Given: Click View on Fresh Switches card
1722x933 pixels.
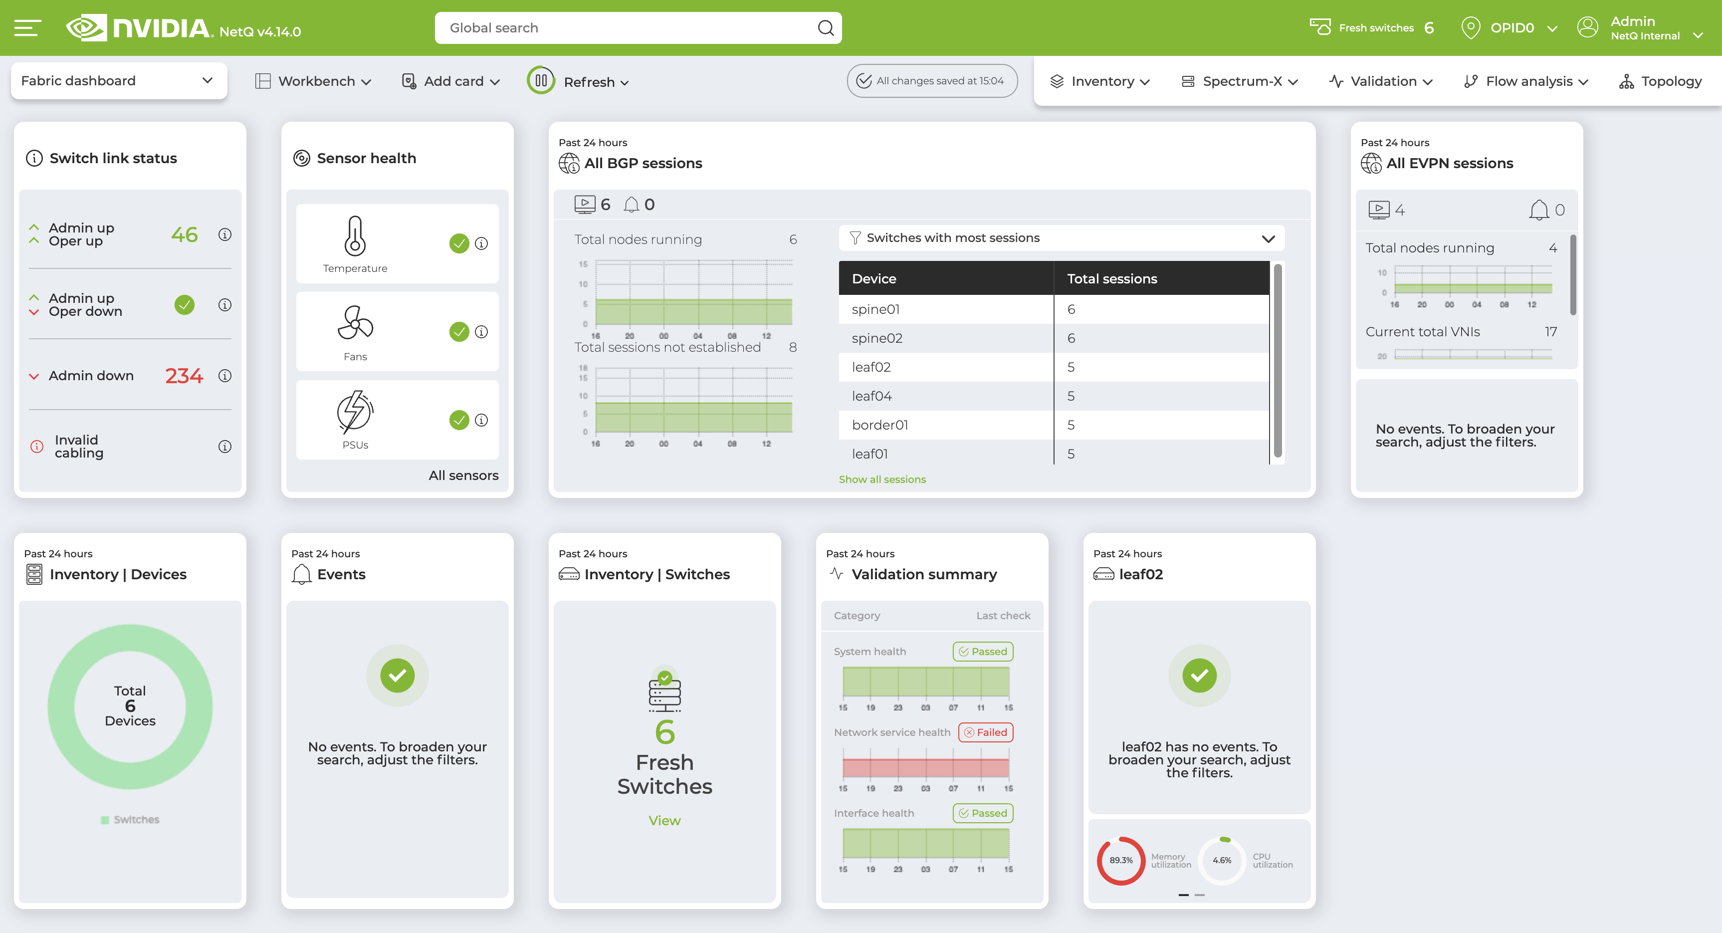Looking at the screenshot, I should tap(664, 820).
